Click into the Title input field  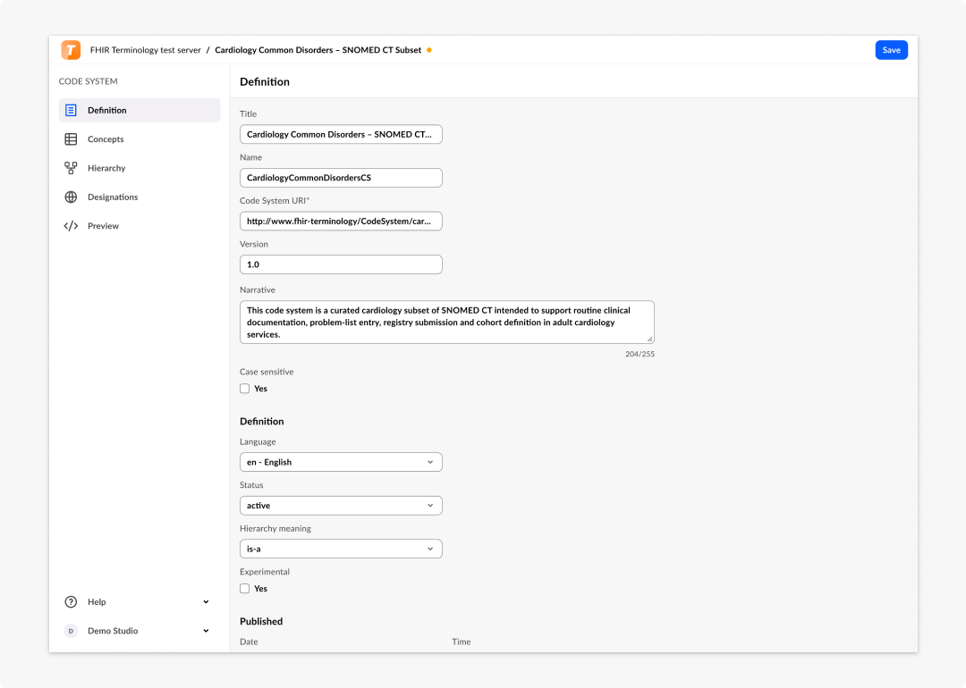[x=341, y=134]
